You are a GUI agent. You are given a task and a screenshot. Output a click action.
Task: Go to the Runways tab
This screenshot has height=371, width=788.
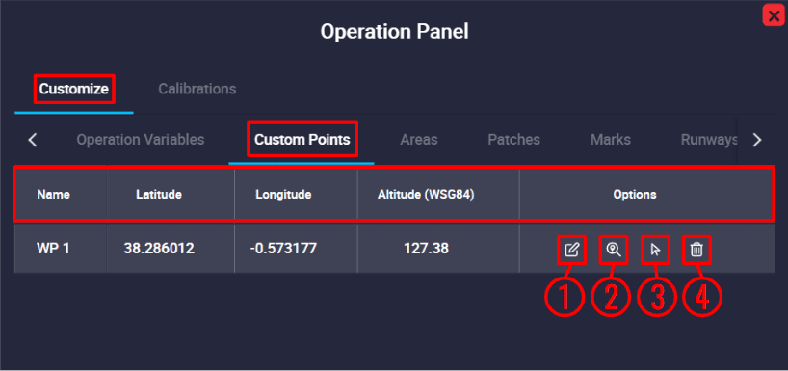(x=709, y=140)
